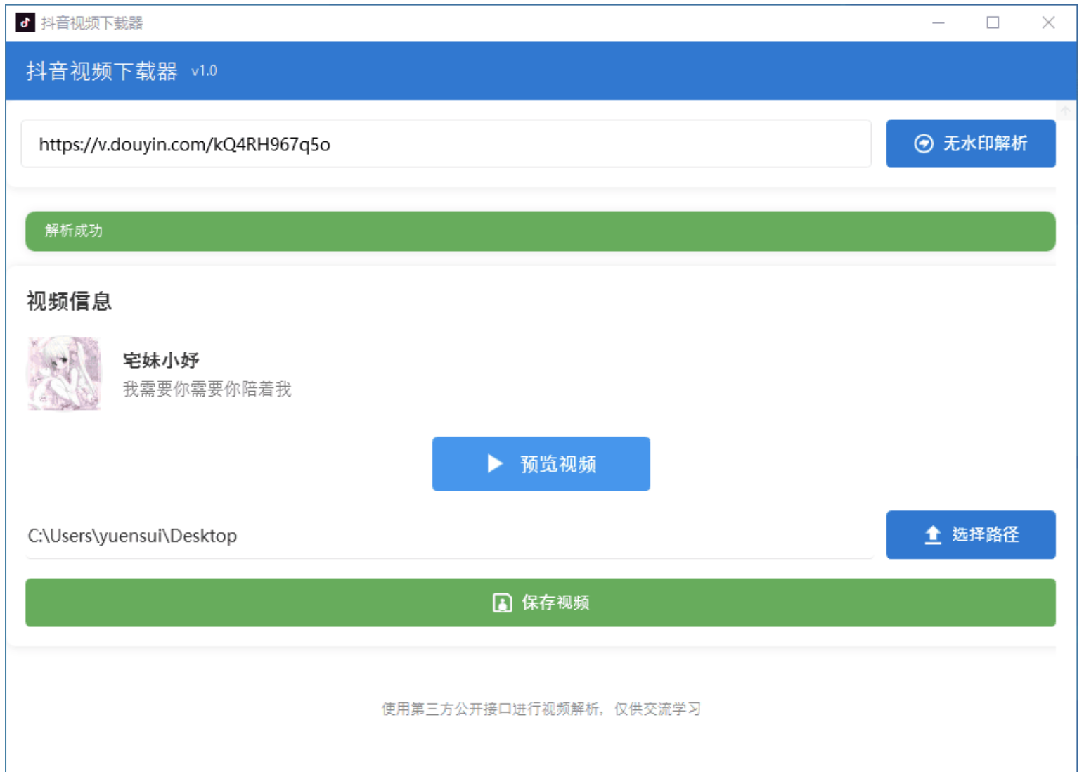Click the 无水印解析 parse button
The width and height of the screenshot is (1084, 772).
(970, 143)
